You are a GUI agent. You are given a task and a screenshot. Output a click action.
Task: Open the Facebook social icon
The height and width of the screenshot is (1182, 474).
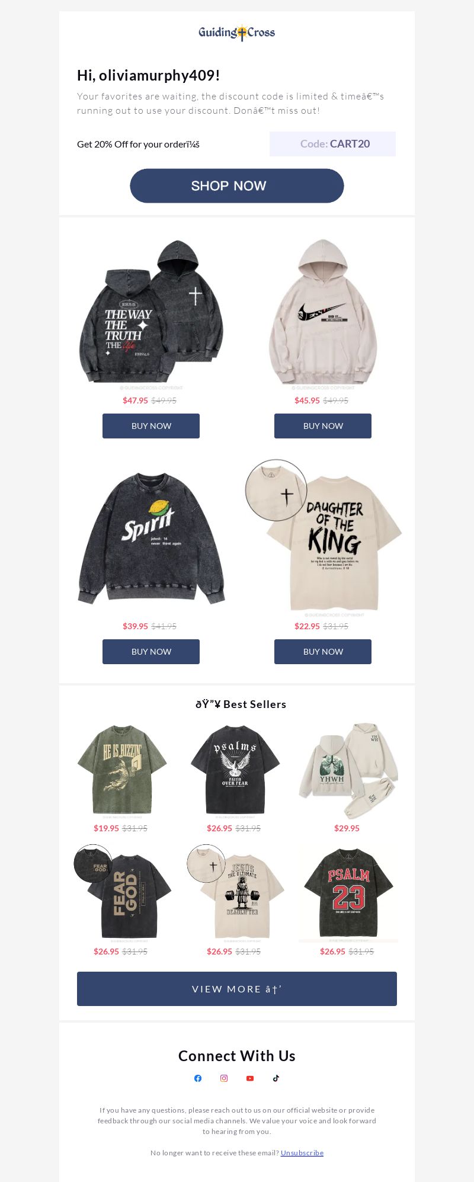pos(198,1078)
